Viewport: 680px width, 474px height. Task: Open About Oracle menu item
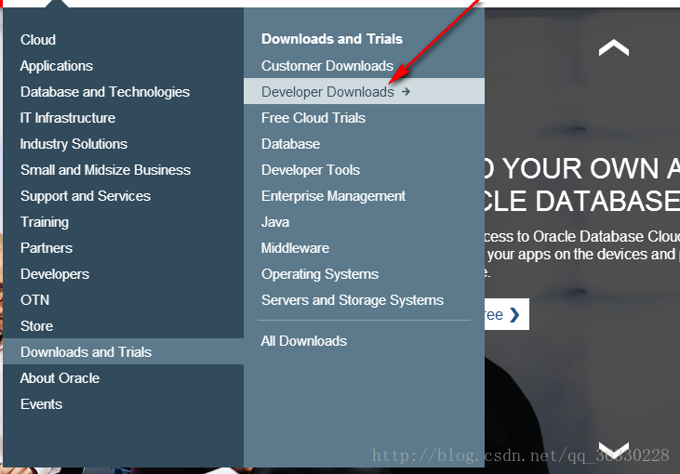[60, 378]
